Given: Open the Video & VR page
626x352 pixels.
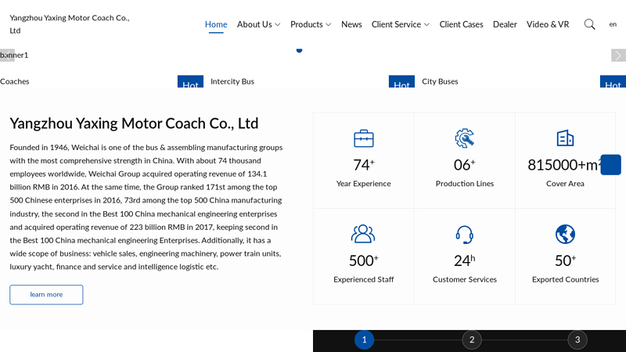Looking at the screenshot, I should click(548, 24).
